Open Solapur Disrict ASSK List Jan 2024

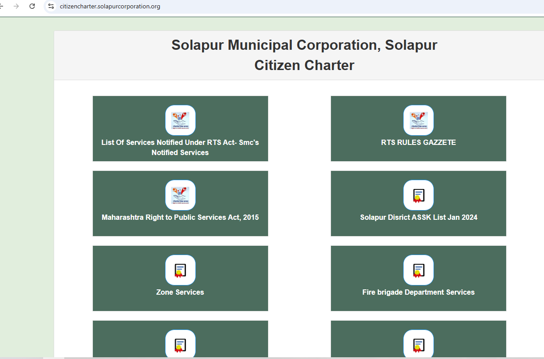pos(419,218)
